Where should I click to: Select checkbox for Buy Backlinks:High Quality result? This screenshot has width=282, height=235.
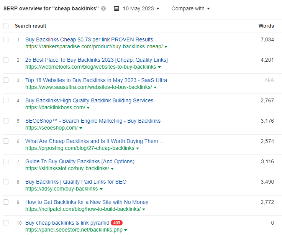pos(6,100)
